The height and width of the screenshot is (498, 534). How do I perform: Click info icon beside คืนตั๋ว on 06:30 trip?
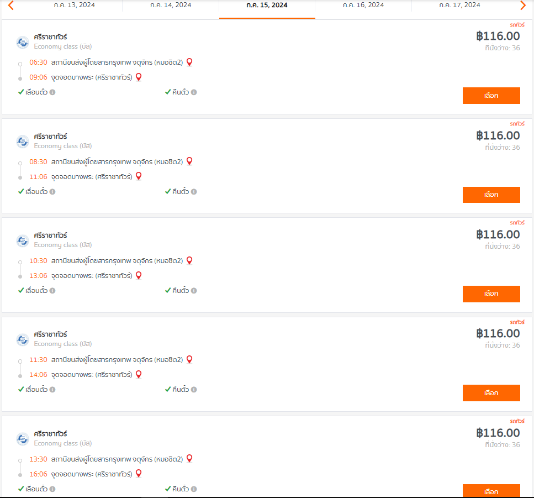(x=194, y=92)
